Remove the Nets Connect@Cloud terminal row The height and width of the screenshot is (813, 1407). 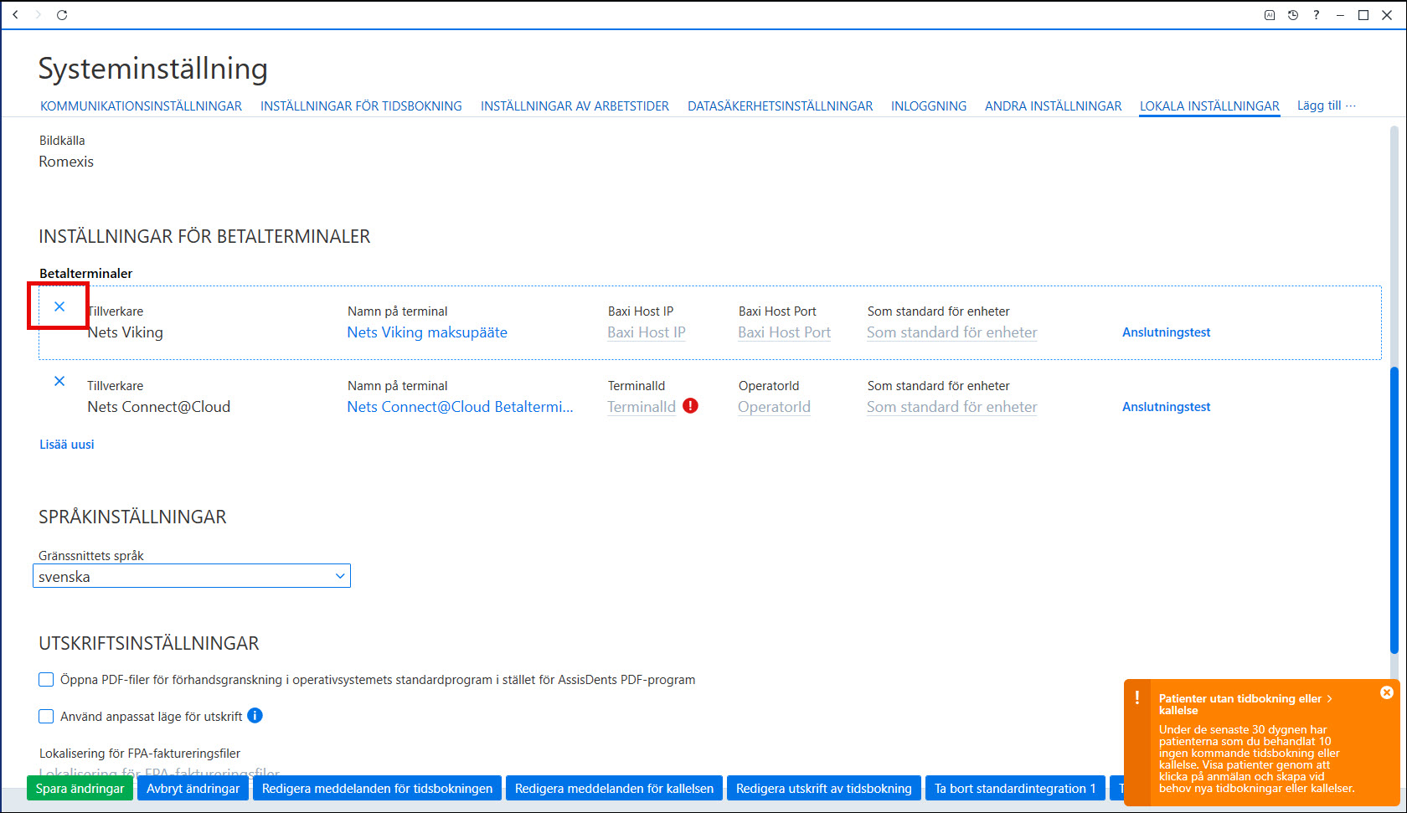(x=59, y=381)
